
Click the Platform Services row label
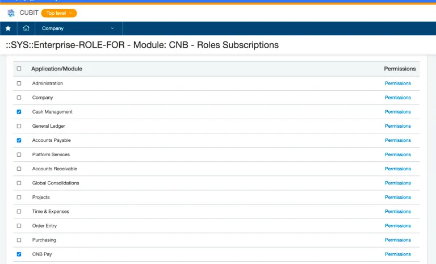click(51, 154)
